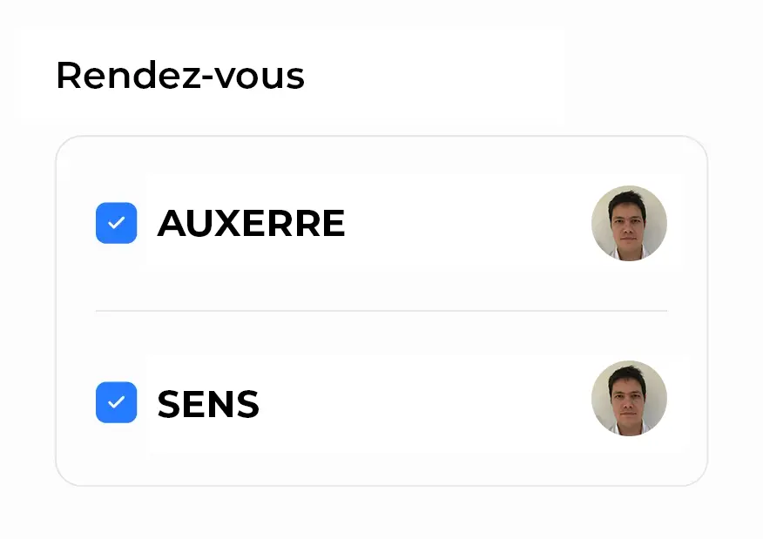Click the white checkmark beside AUXERRE
The image size is (763, 539).
coord(116,223)
